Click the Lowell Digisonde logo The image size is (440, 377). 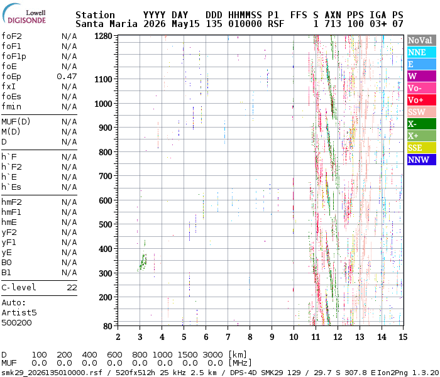[x=24, y=13]
